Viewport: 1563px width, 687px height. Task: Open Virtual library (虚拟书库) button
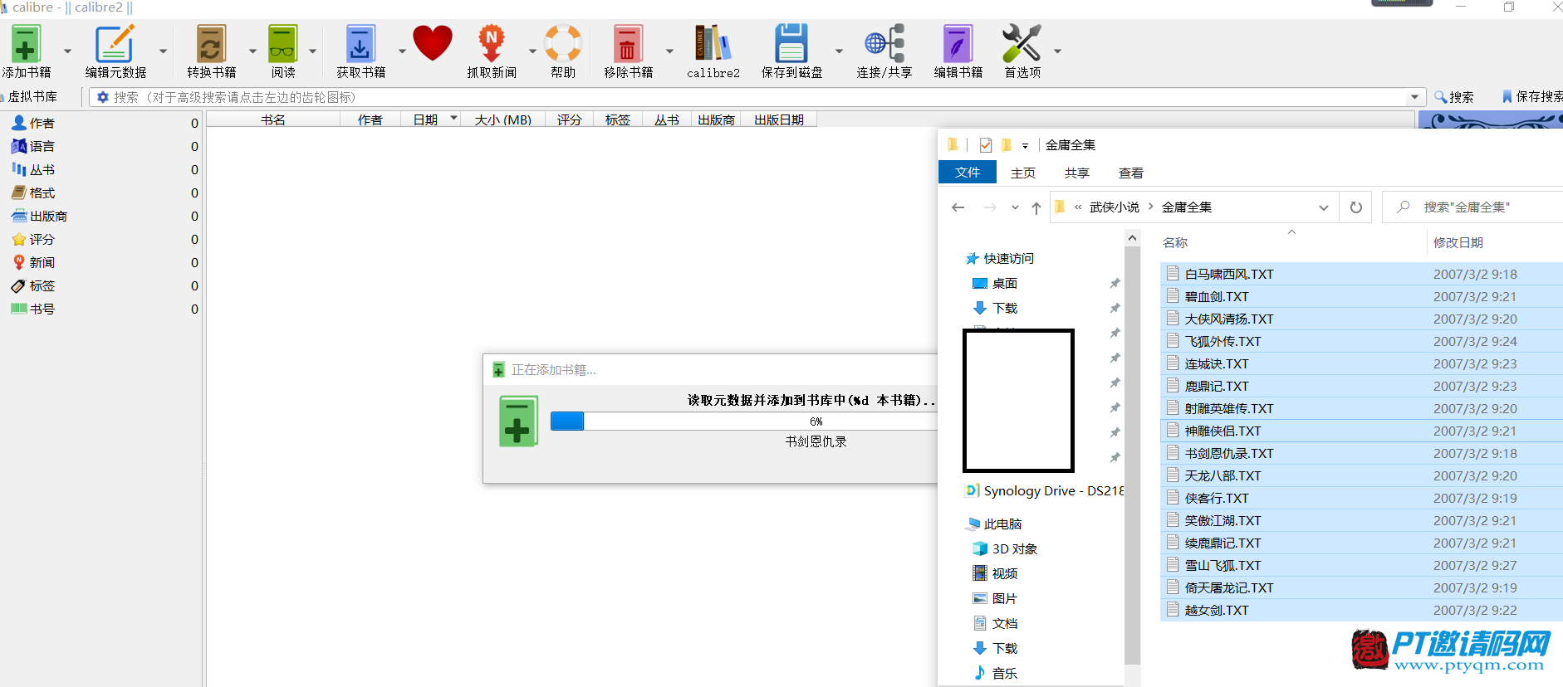(x=30, y=97)
